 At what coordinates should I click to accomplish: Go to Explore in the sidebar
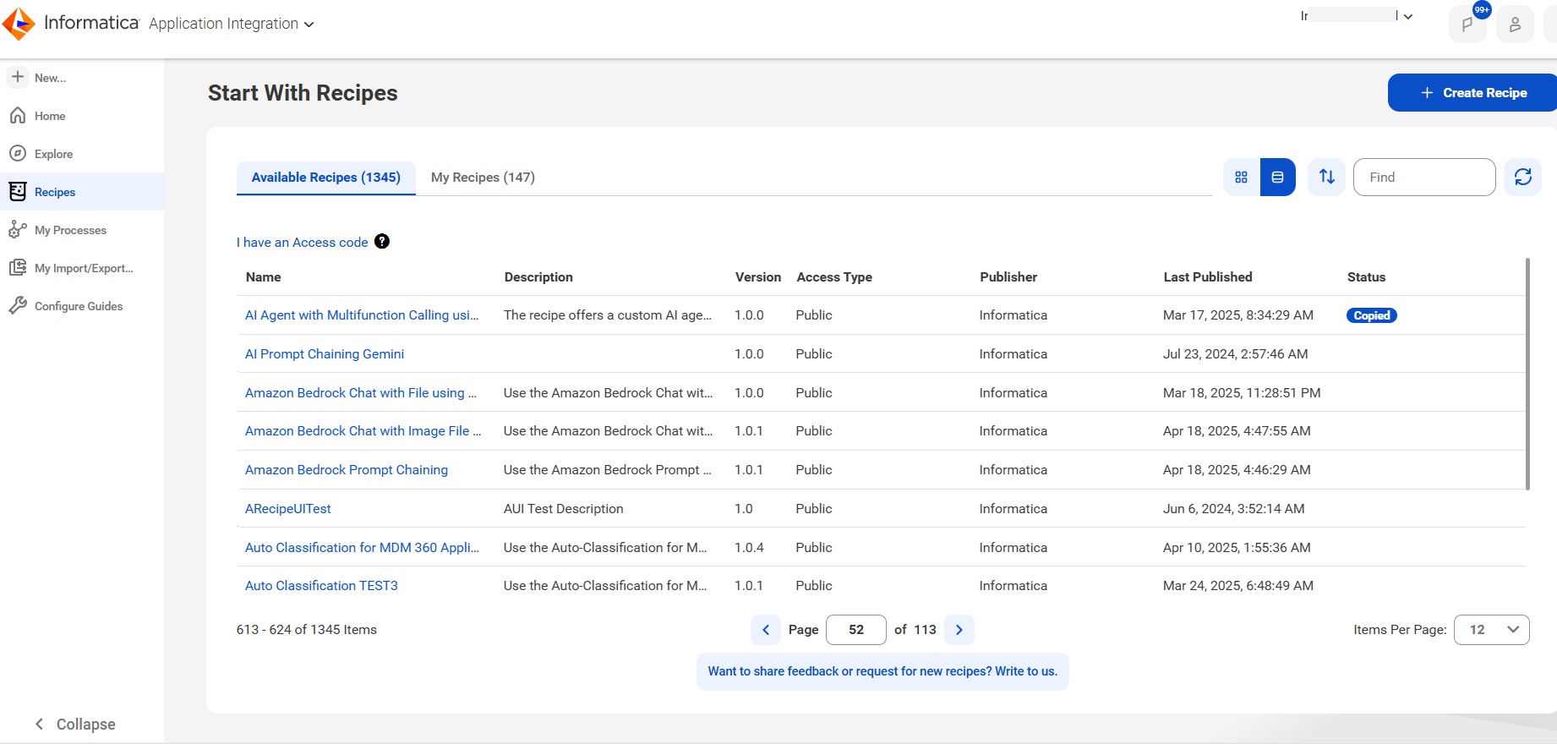53,154
